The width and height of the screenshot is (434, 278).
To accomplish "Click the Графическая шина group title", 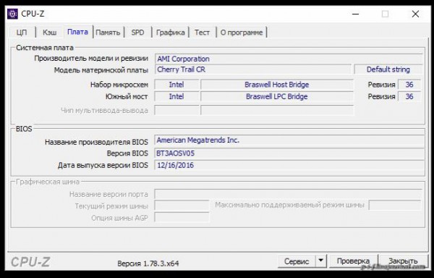I will click(48, 182).
